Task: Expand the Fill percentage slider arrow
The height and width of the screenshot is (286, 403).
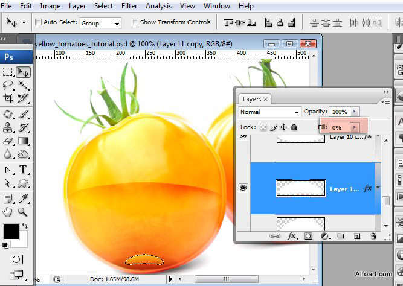Action: (x=355, y=127)
